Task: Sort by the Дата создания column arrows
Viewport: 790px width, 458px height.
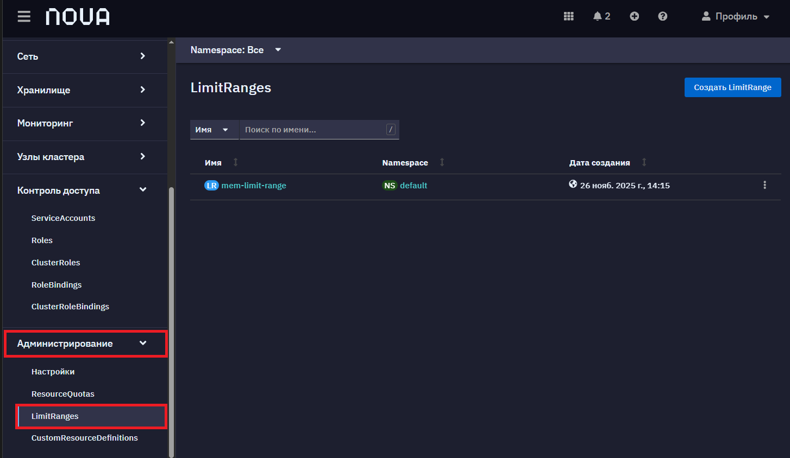Action: pos(644,162)
